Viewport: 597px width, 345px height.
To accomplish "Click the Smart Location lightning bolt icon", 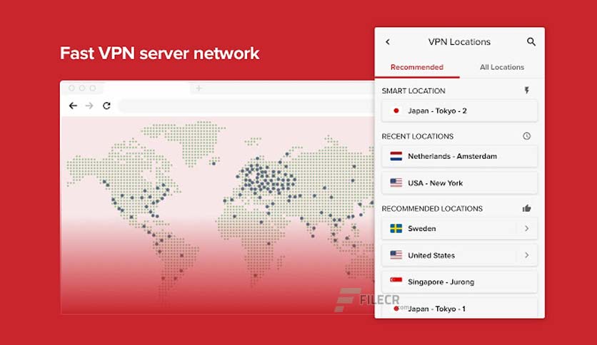I will pos(526,91).
